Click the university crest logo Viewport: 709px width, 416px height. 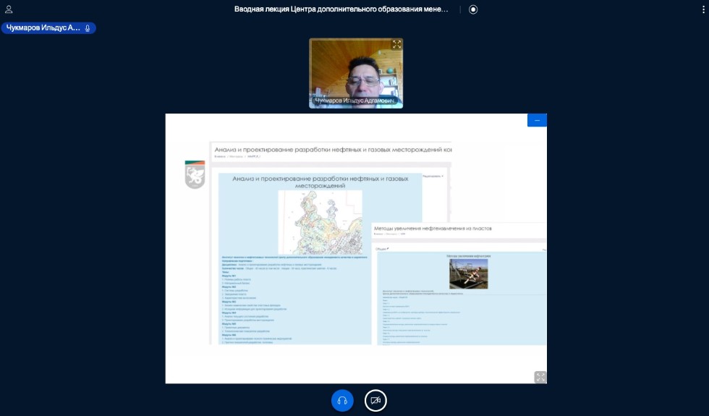(195, 174)
